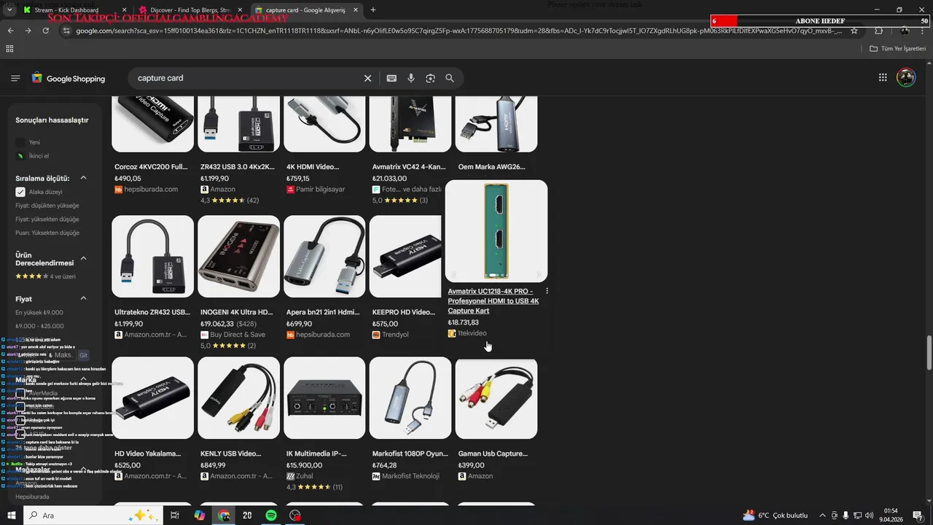Screen dimensions: 933x525
Task: Open IK Multimedia IP listing
Action: [x=316, y=454]
